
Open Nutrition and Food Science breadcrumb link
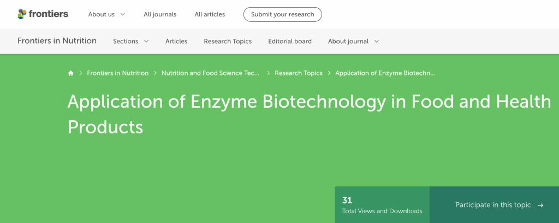[x=211, y=73]
